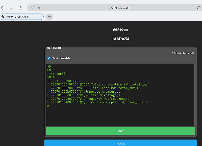The width and height of the screenshot is (202, 146).
Task: Click the 'Voltage' script line
Action: point(84,95)
